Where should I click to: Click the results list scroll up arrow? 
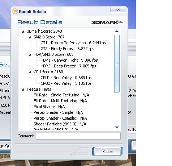(117, 31)
